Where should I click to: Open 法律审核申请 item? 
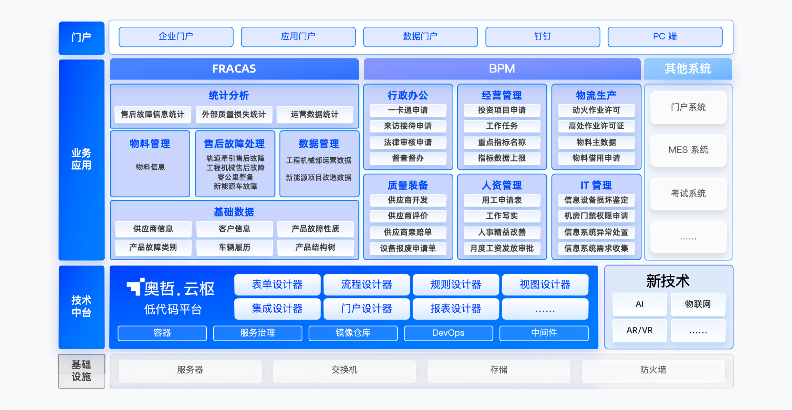coord(408,142)
